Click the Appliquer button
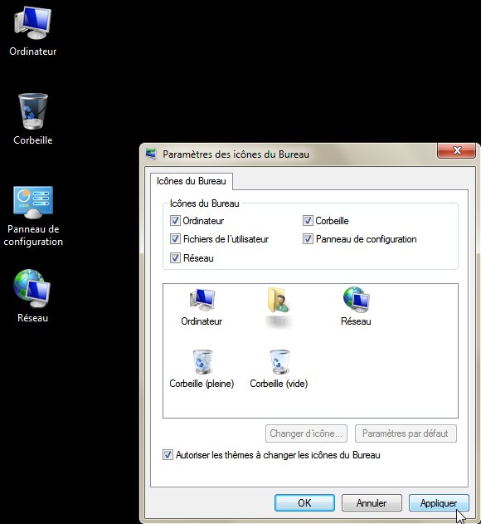This screenshot has height=524, width=481. tap(439, 503)
